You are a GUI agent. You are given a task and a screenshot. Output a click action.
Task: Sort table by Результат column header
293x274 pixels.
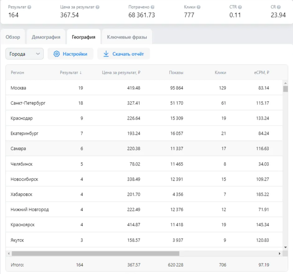pyautogui.click(x=71, y=73)
